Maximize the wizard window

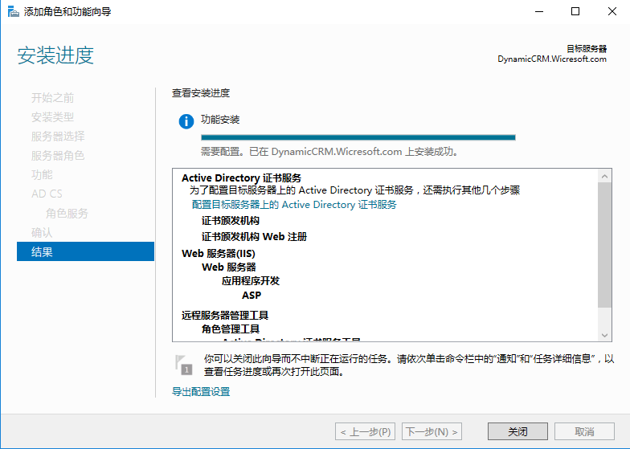[575, 11]
